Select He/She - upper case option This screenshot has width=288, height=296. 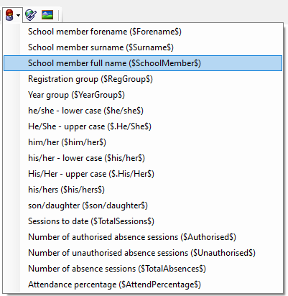point(143,126)
